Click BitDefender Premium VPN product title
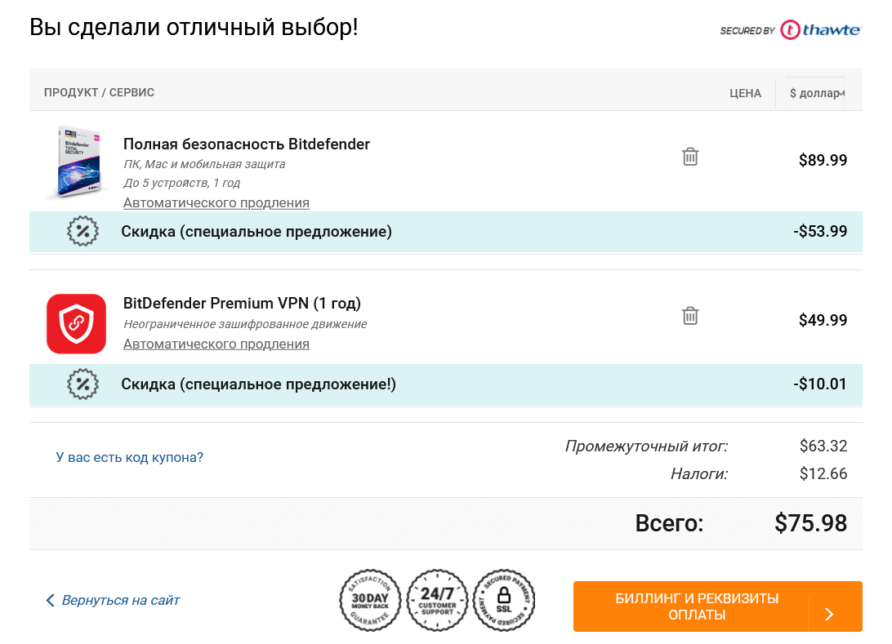Image resolution: width=892 pixels, height=644 pixels. (x=243, y=304)
